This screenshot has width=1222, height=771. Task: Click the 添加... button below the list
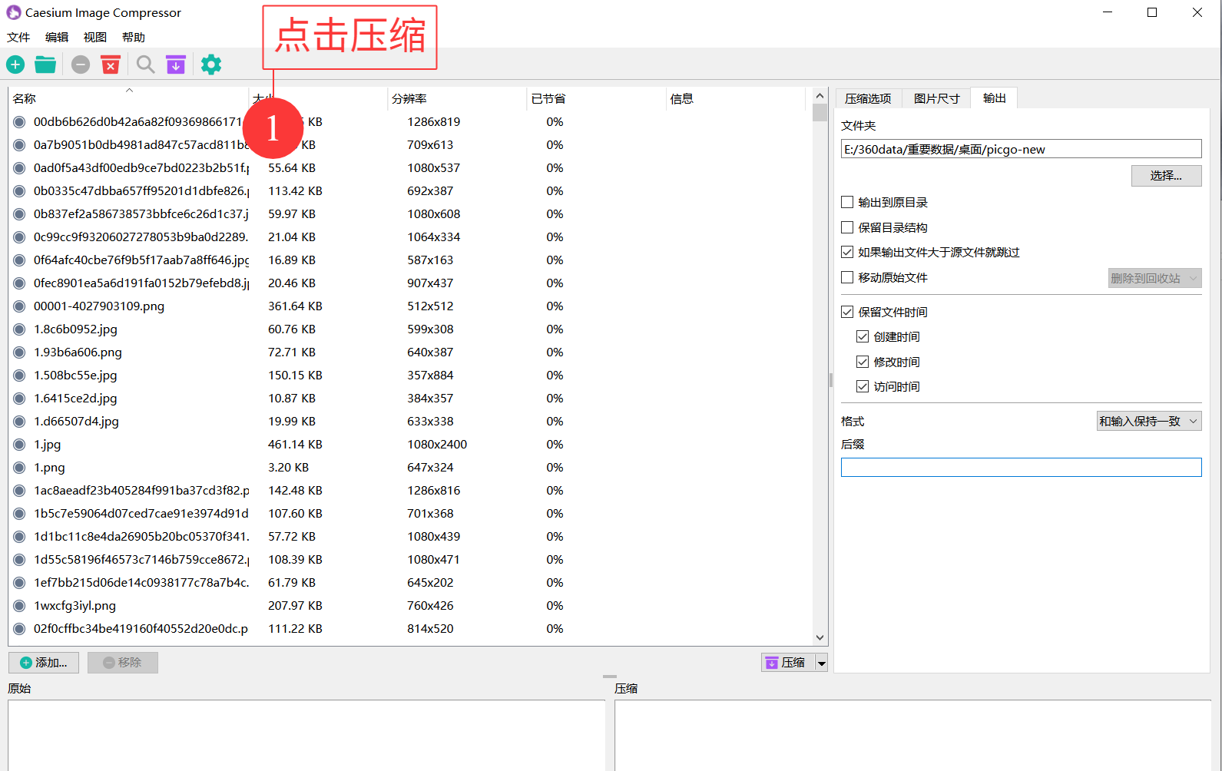(44, 663)
